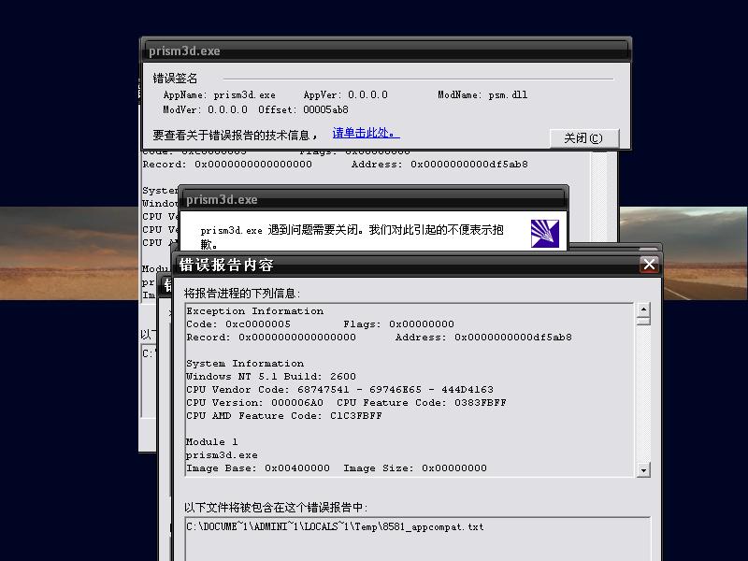The height and width of the screenshot is (561, 748).
Task: Click the 'AppName: prism3d.exe' text in the signature
Action: point(220,95)
